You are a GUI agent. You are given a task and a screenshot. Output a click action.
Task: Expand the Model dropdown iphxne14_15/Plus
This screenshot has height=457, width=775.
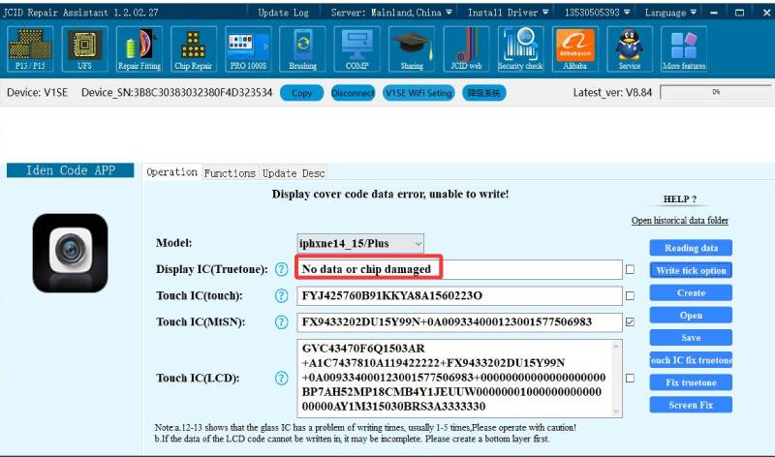[x=360, y=244]
